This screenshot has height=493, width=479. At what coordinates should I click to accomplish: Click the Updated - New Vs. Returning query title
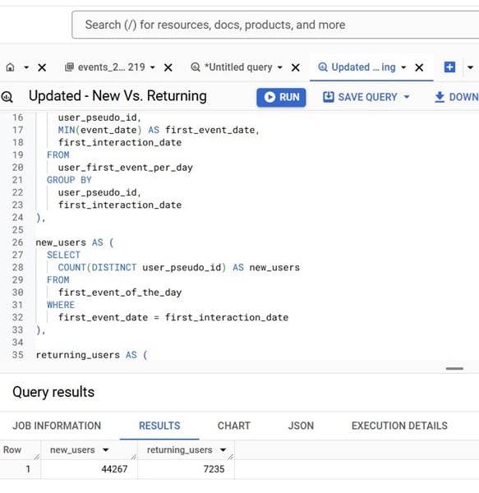(117, 96)
